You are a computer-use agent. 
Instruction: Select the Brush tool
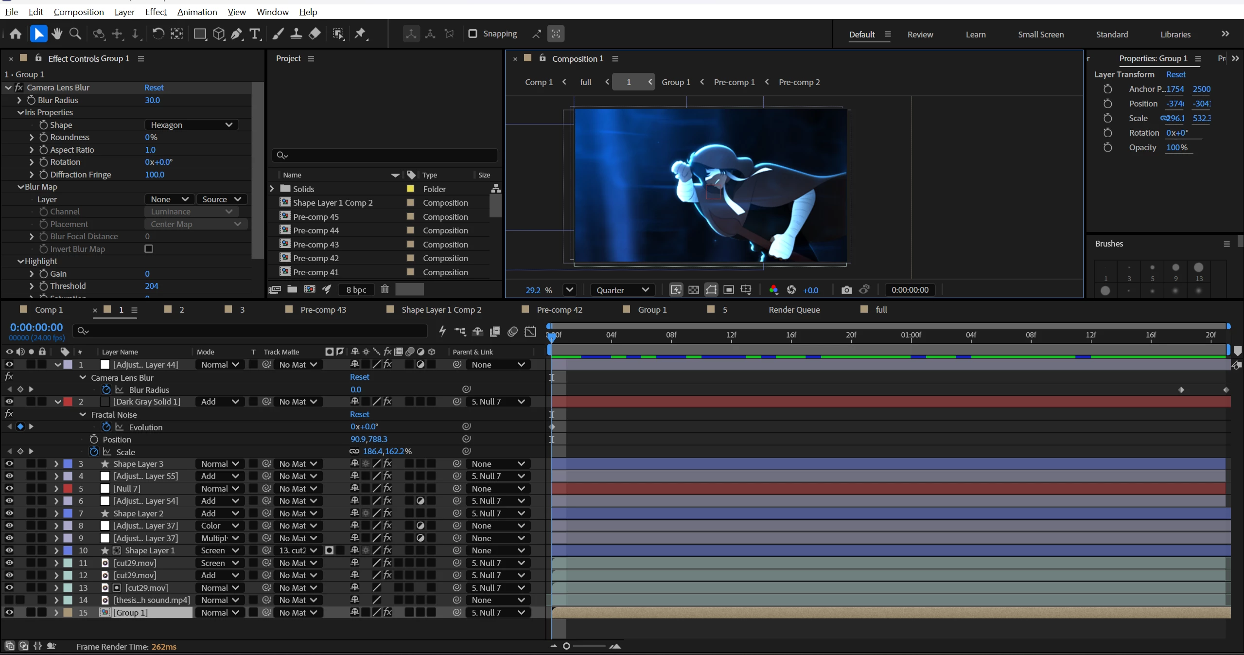pyautogui.click(x=278, y=34)
